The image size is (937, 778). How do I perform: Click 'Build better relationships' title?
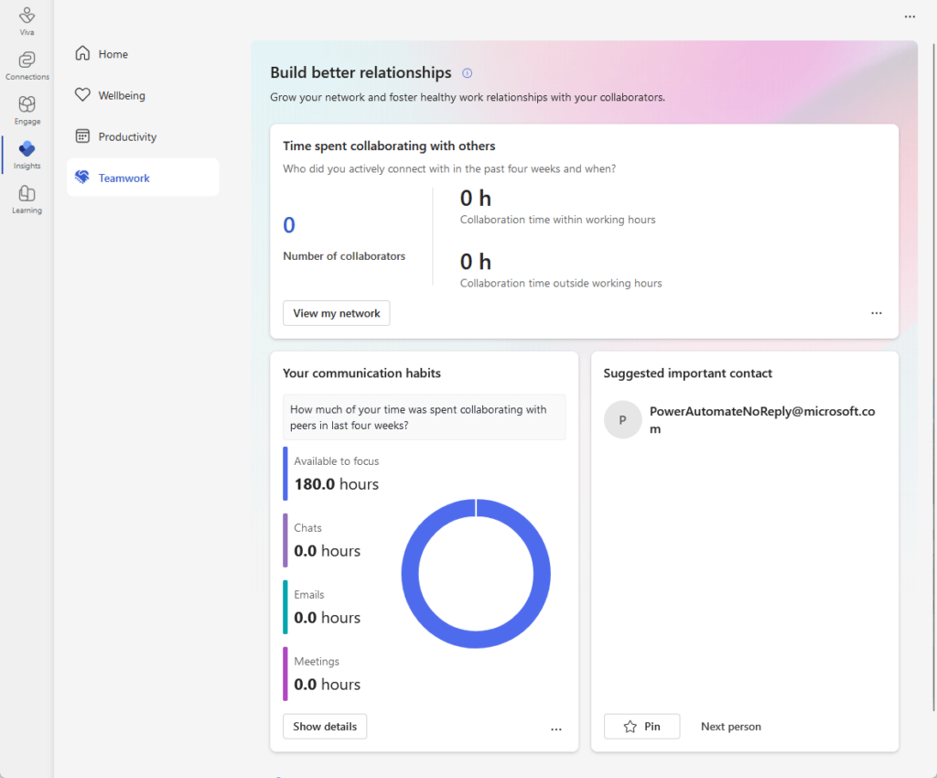[x=361, y=72]
